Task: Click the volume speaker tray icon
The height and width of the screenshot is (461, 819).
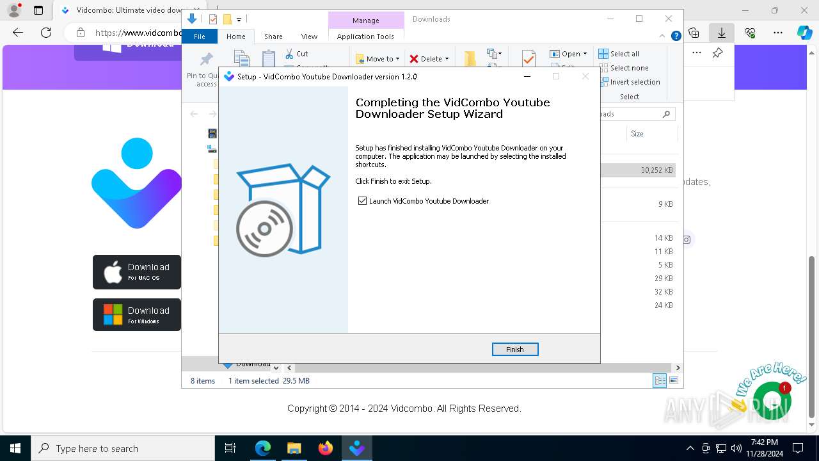Action: (x=736, y=448)
